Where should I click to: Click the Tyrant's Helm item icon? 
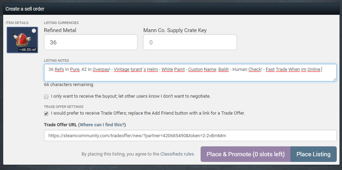[x=22, y=40]
